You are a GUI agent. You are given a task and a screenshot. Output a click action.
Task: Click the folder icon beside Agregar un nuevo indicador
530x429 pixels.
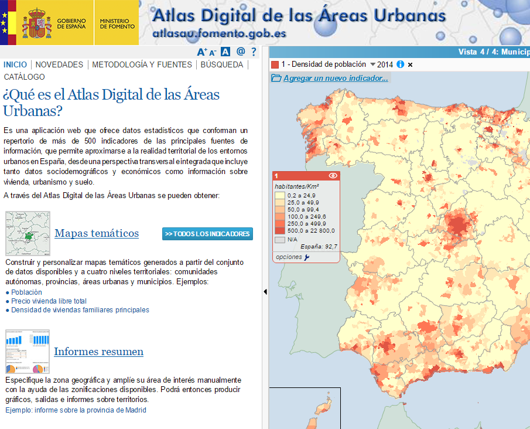(x=276, y=78)
